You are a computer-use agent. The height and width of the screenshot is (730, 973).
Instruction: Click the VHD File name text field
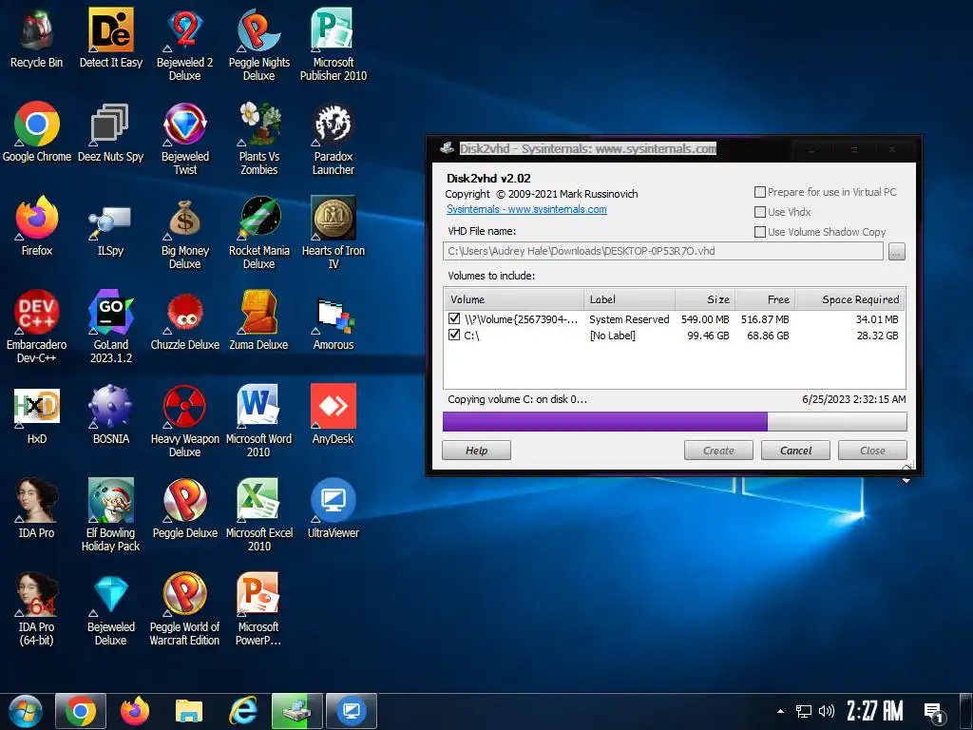pos(662,251)
